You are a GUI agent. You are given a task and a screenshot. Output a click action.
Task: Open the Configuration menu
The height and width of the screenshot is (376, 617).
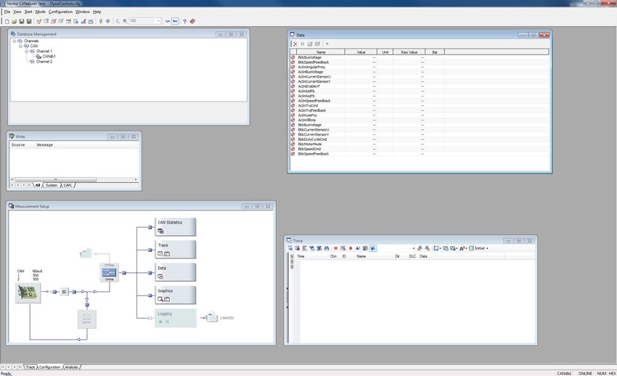point(60,12)
